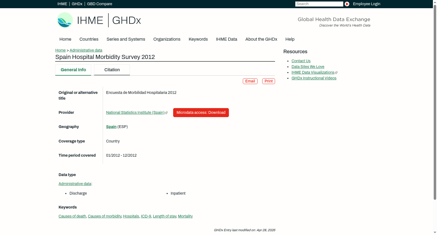The image size is (437, 235).
Task: Click the GHDx logo text in header
Action: 126,20
